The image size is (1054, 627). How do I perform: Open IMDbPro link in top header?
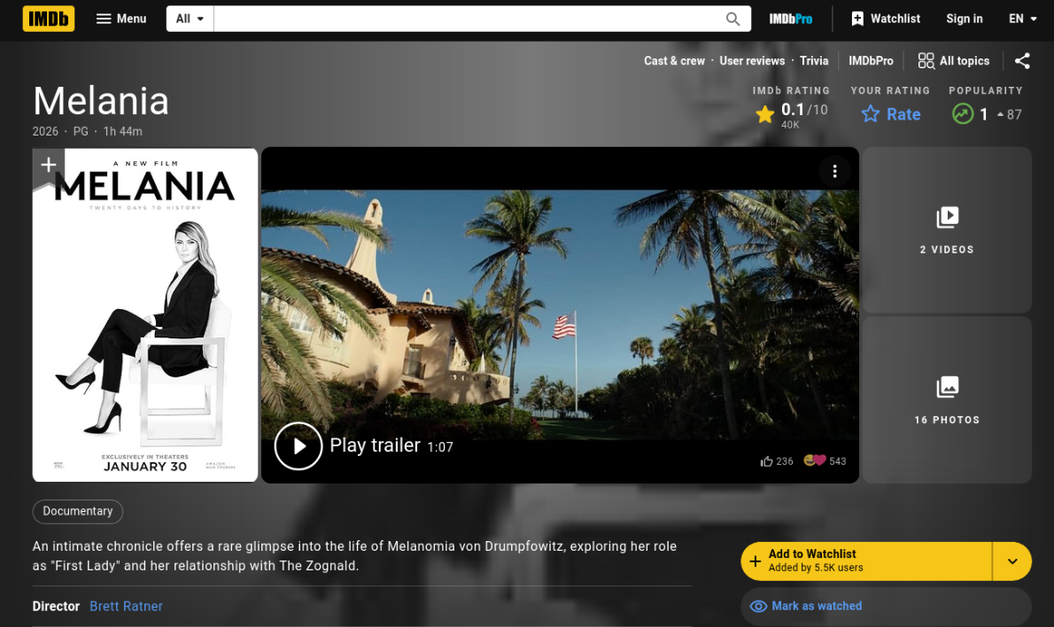coord(790,19)
